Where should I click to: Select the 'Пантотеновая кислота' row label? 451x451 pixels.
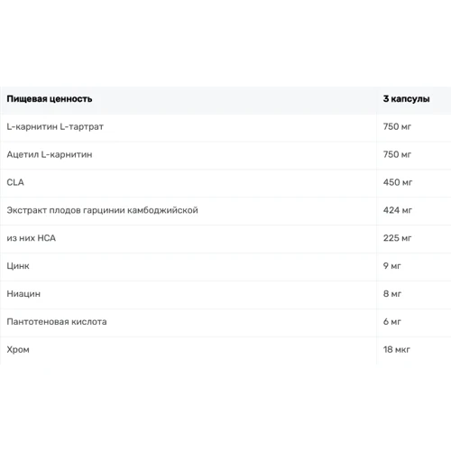tap(57, 322)
